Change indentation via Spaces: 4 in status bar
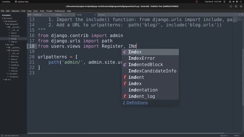Image resolution: width=244 pixels, height=137 pixels. tap(224, 135)
